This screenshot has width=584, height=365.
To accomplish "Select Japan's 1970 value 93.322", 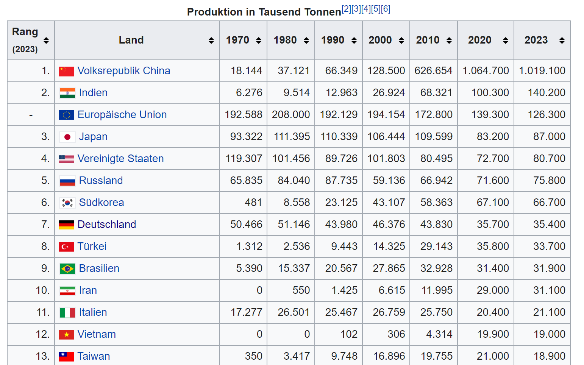I will point(247,137).
